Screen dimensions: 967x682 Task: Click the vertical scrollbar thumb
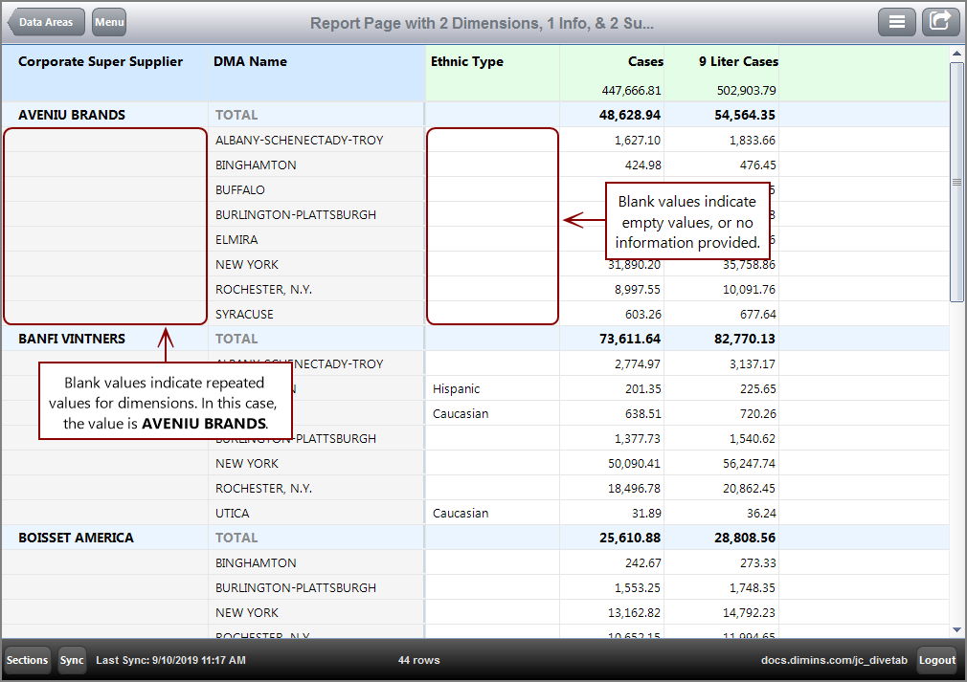(x=956, y=181)
